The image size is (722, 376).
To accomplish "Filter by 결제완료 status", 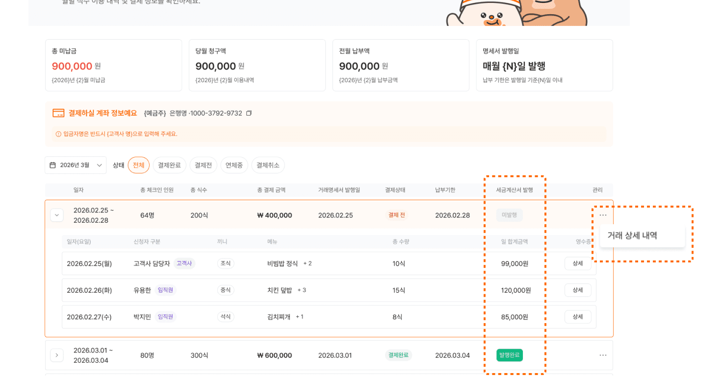I will tap(169, 165).
